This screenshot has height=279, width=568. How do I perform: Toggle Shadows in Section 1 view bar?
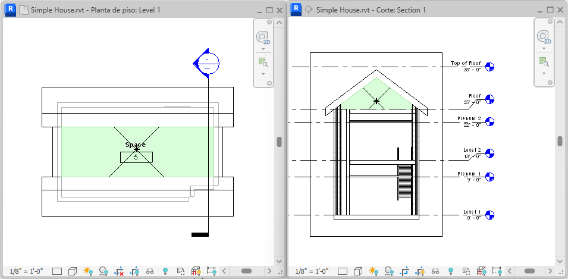point(389,271)
